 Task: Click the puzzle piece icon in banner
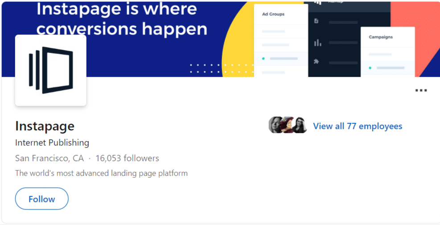(x=317, y=61)
